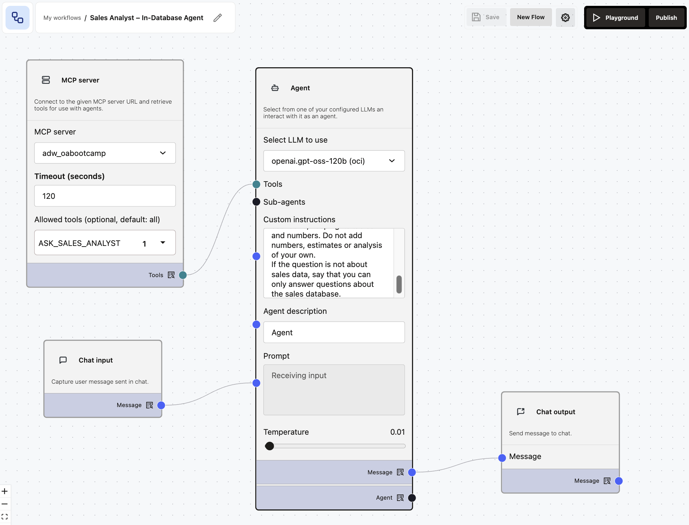The height and width of the screenshot is (525, 689).
Task: Click the New Flow button
Action: pyautogui.click(x=531, y=17)
